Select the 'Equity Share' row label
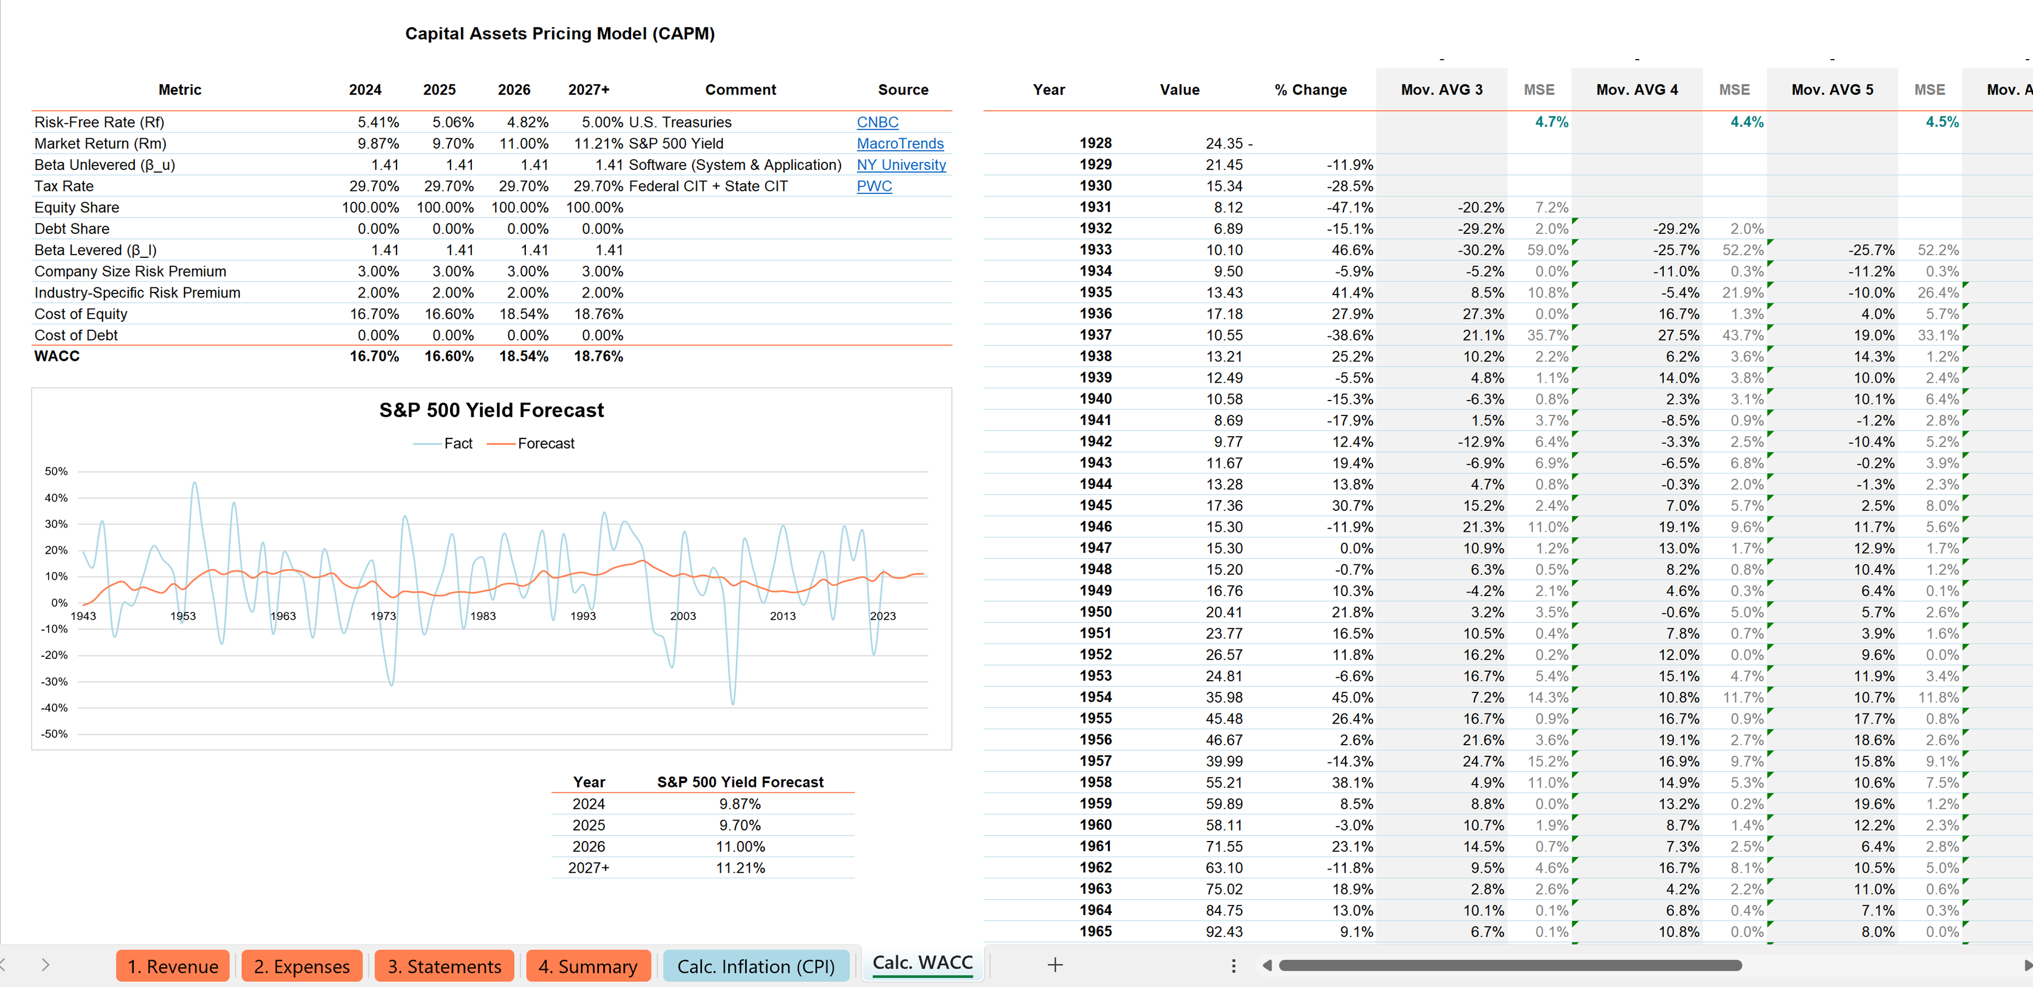This screenshot has height=987, width=2033. tap(76, 208)
